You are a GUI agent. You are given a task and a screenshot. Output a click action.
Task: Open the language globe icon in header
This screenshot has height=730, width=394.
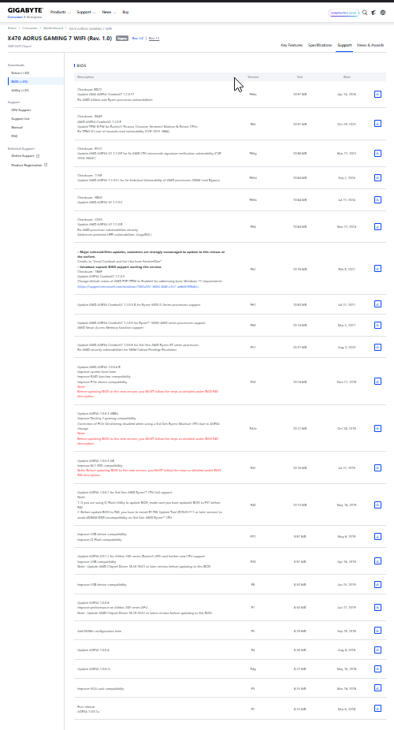tap(383, 13)
